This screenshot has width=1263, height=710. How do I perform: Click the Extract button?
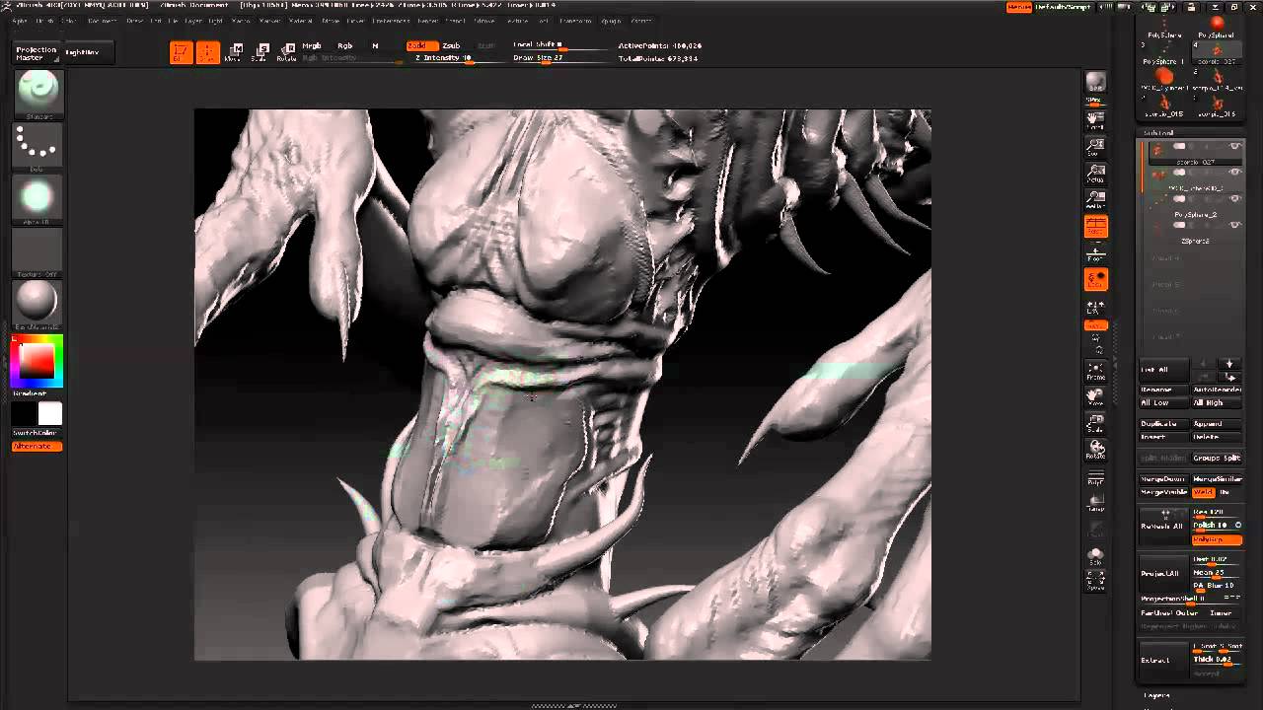(x=1164, y=660)
